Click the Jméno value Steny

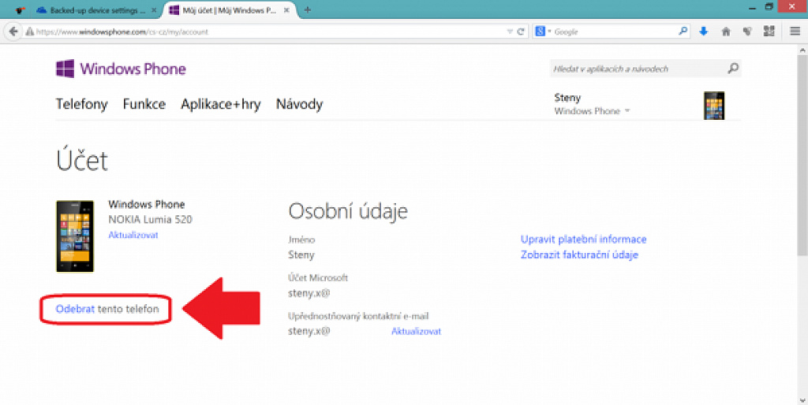tap(301, 255)
